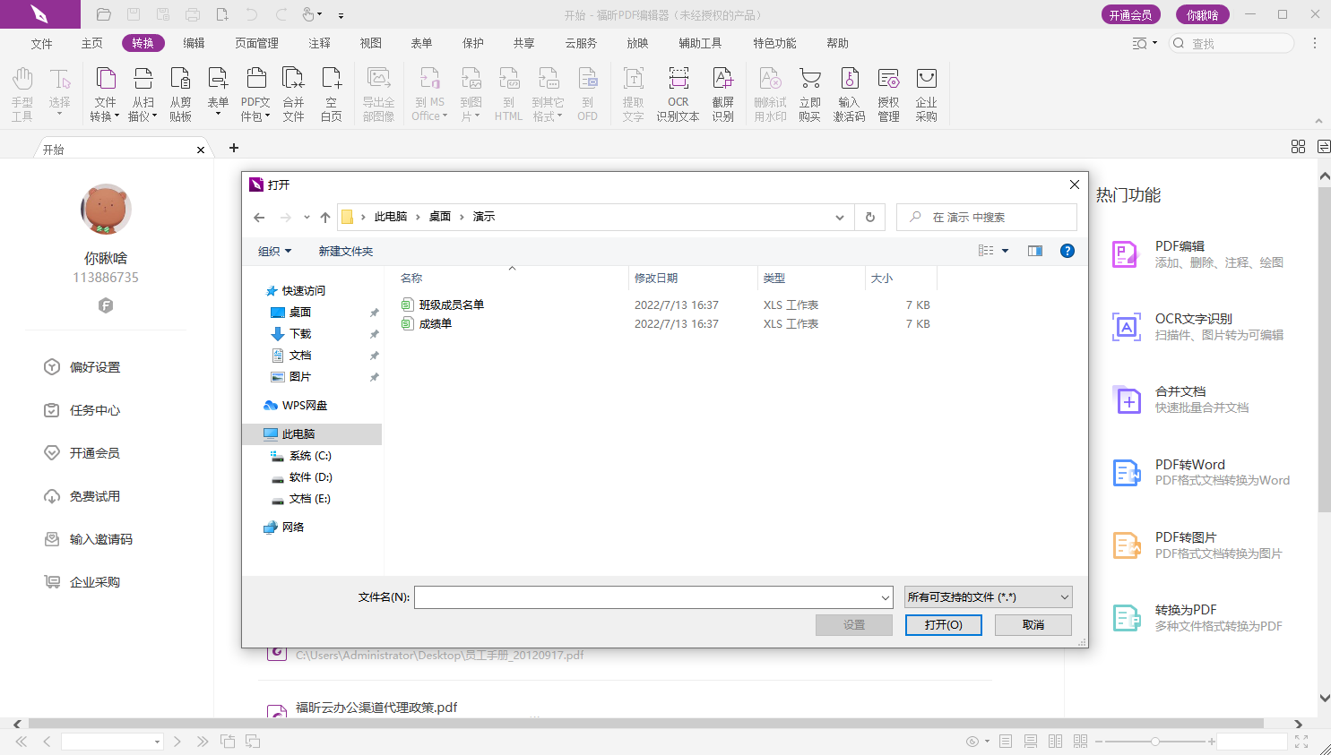Image resolution: width=1331 pixels, height=755 pixels.
Task: Go up one folder level with the up arrow
Action: point(325,217)
